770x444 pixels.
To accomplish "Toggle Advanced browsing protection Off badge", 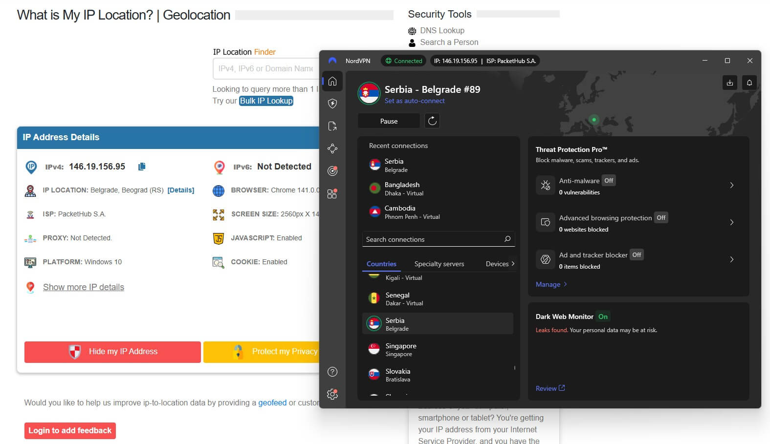I will click(661, 217).
